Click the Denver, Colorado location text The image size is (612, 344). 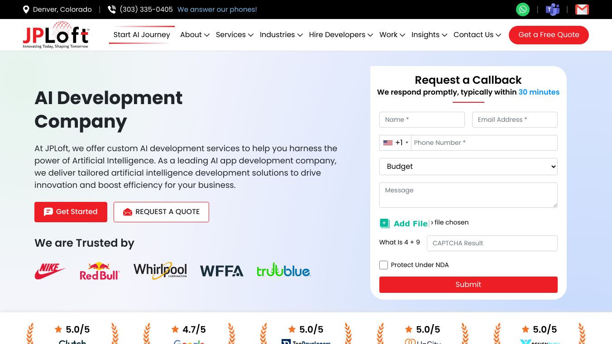[x=62, y=10]
